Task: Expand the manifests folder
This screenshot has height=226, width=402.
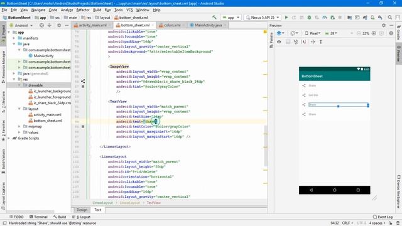Action: (x=14, y=38)
